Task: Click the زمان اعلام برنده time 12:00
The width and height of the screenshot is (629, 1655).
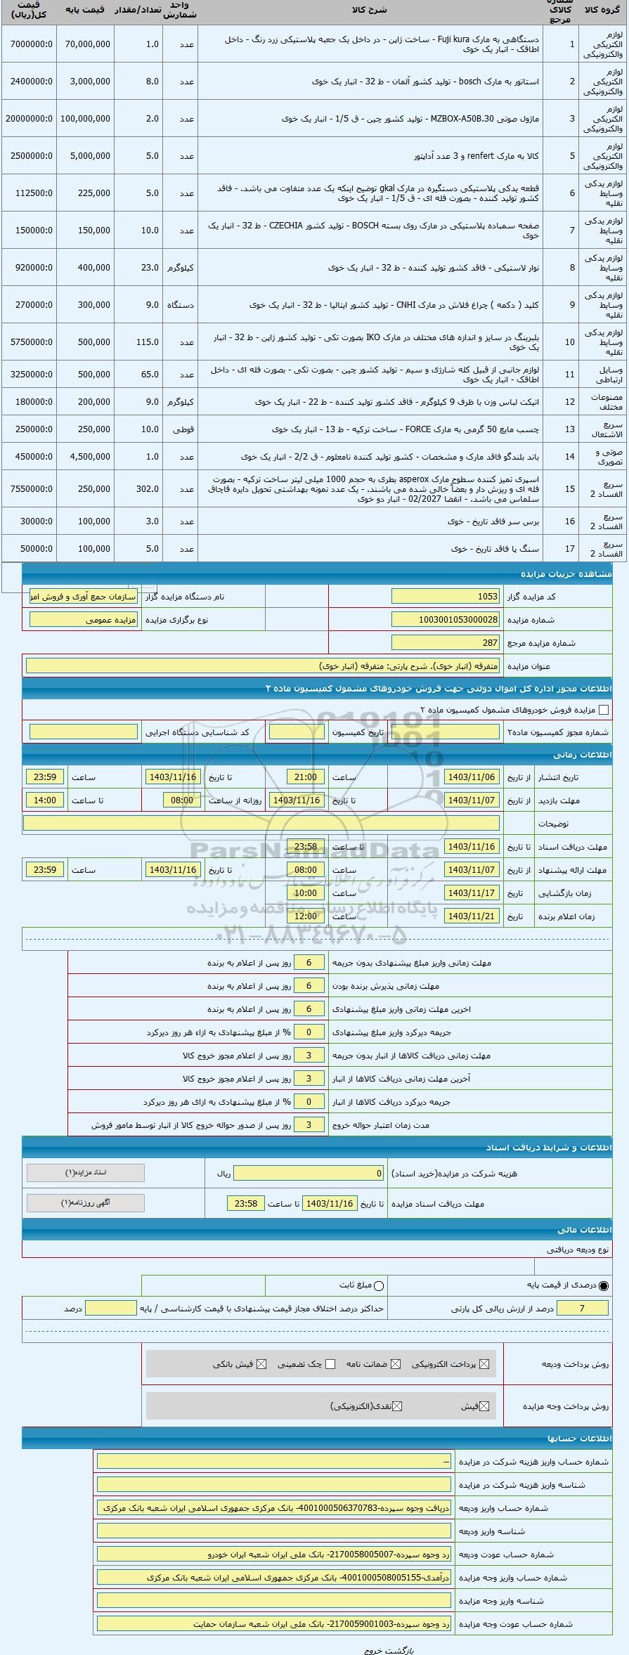Action: coord(306,916)
